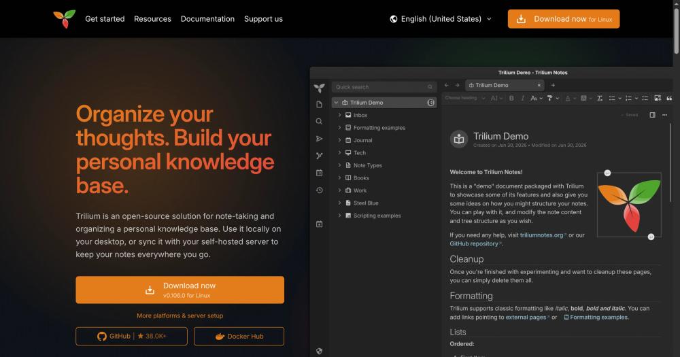Viewport: 680px width, 357px height.
Task: Click the today's journal note icon in the lower sidebar
Action: click(319, 224)
